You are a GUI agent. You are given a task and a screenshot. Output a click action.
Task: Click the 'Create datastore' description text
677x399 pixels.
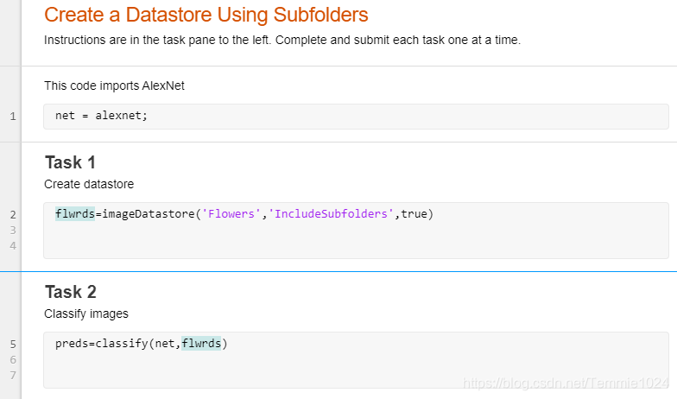[x=89, y=184]
